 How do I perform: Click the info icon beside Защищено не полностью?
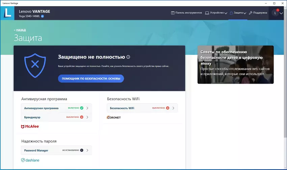coord(128,57)
